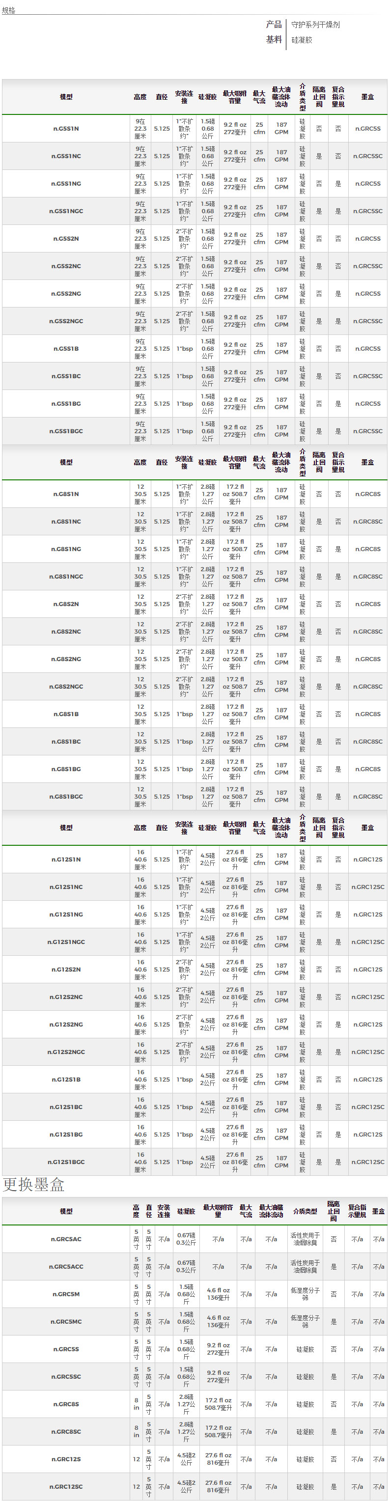Open replacement cartridge n.GRC5AC
The image size is (390, 1502).
tap(66, 1239)
